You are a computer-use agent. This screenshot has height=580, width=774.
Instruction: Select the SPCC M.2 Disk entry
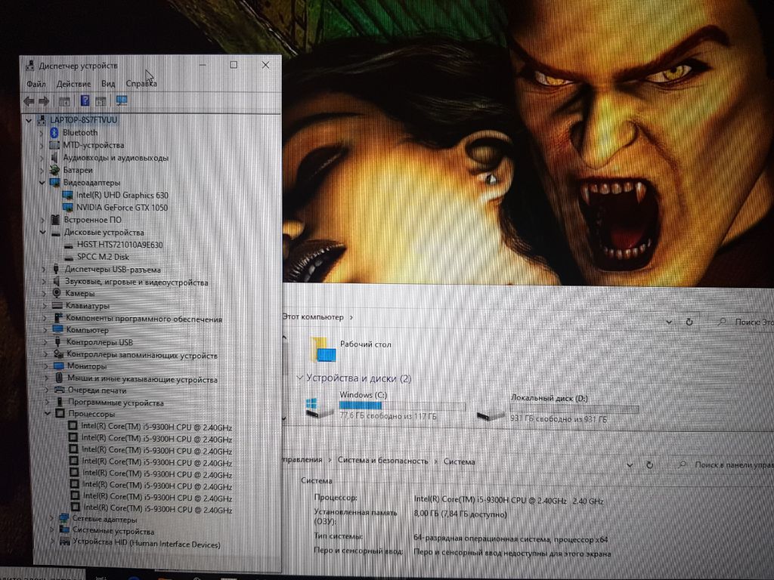click(103, 257)
